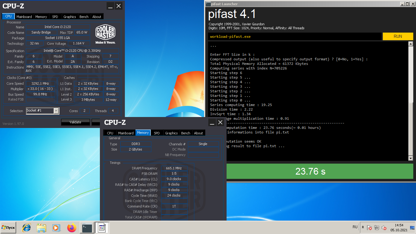This screenshot has width=416, height=234.
Task: Switch to CPU tab in lower CPU-Z window
Action: [x=110, y=133]
